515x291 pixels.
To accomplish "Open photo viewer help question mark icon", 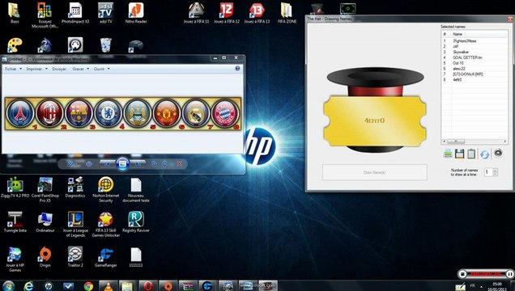I will [237, 69].
